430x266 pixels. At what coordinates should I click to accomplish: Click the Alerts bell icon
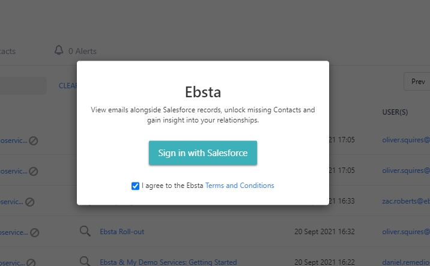[x=59, y=50]
